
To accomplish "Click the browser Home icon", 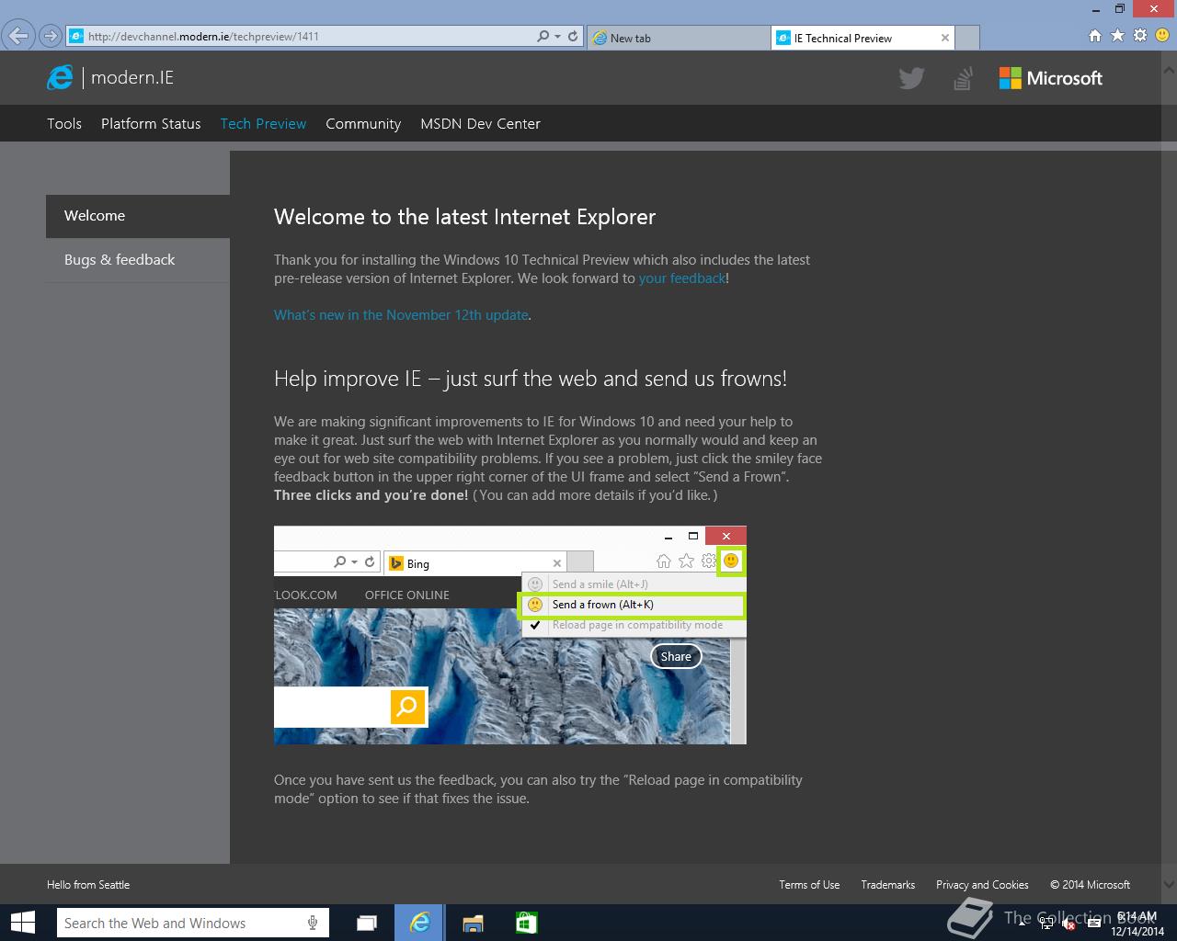I will (x=1094, y=36).
